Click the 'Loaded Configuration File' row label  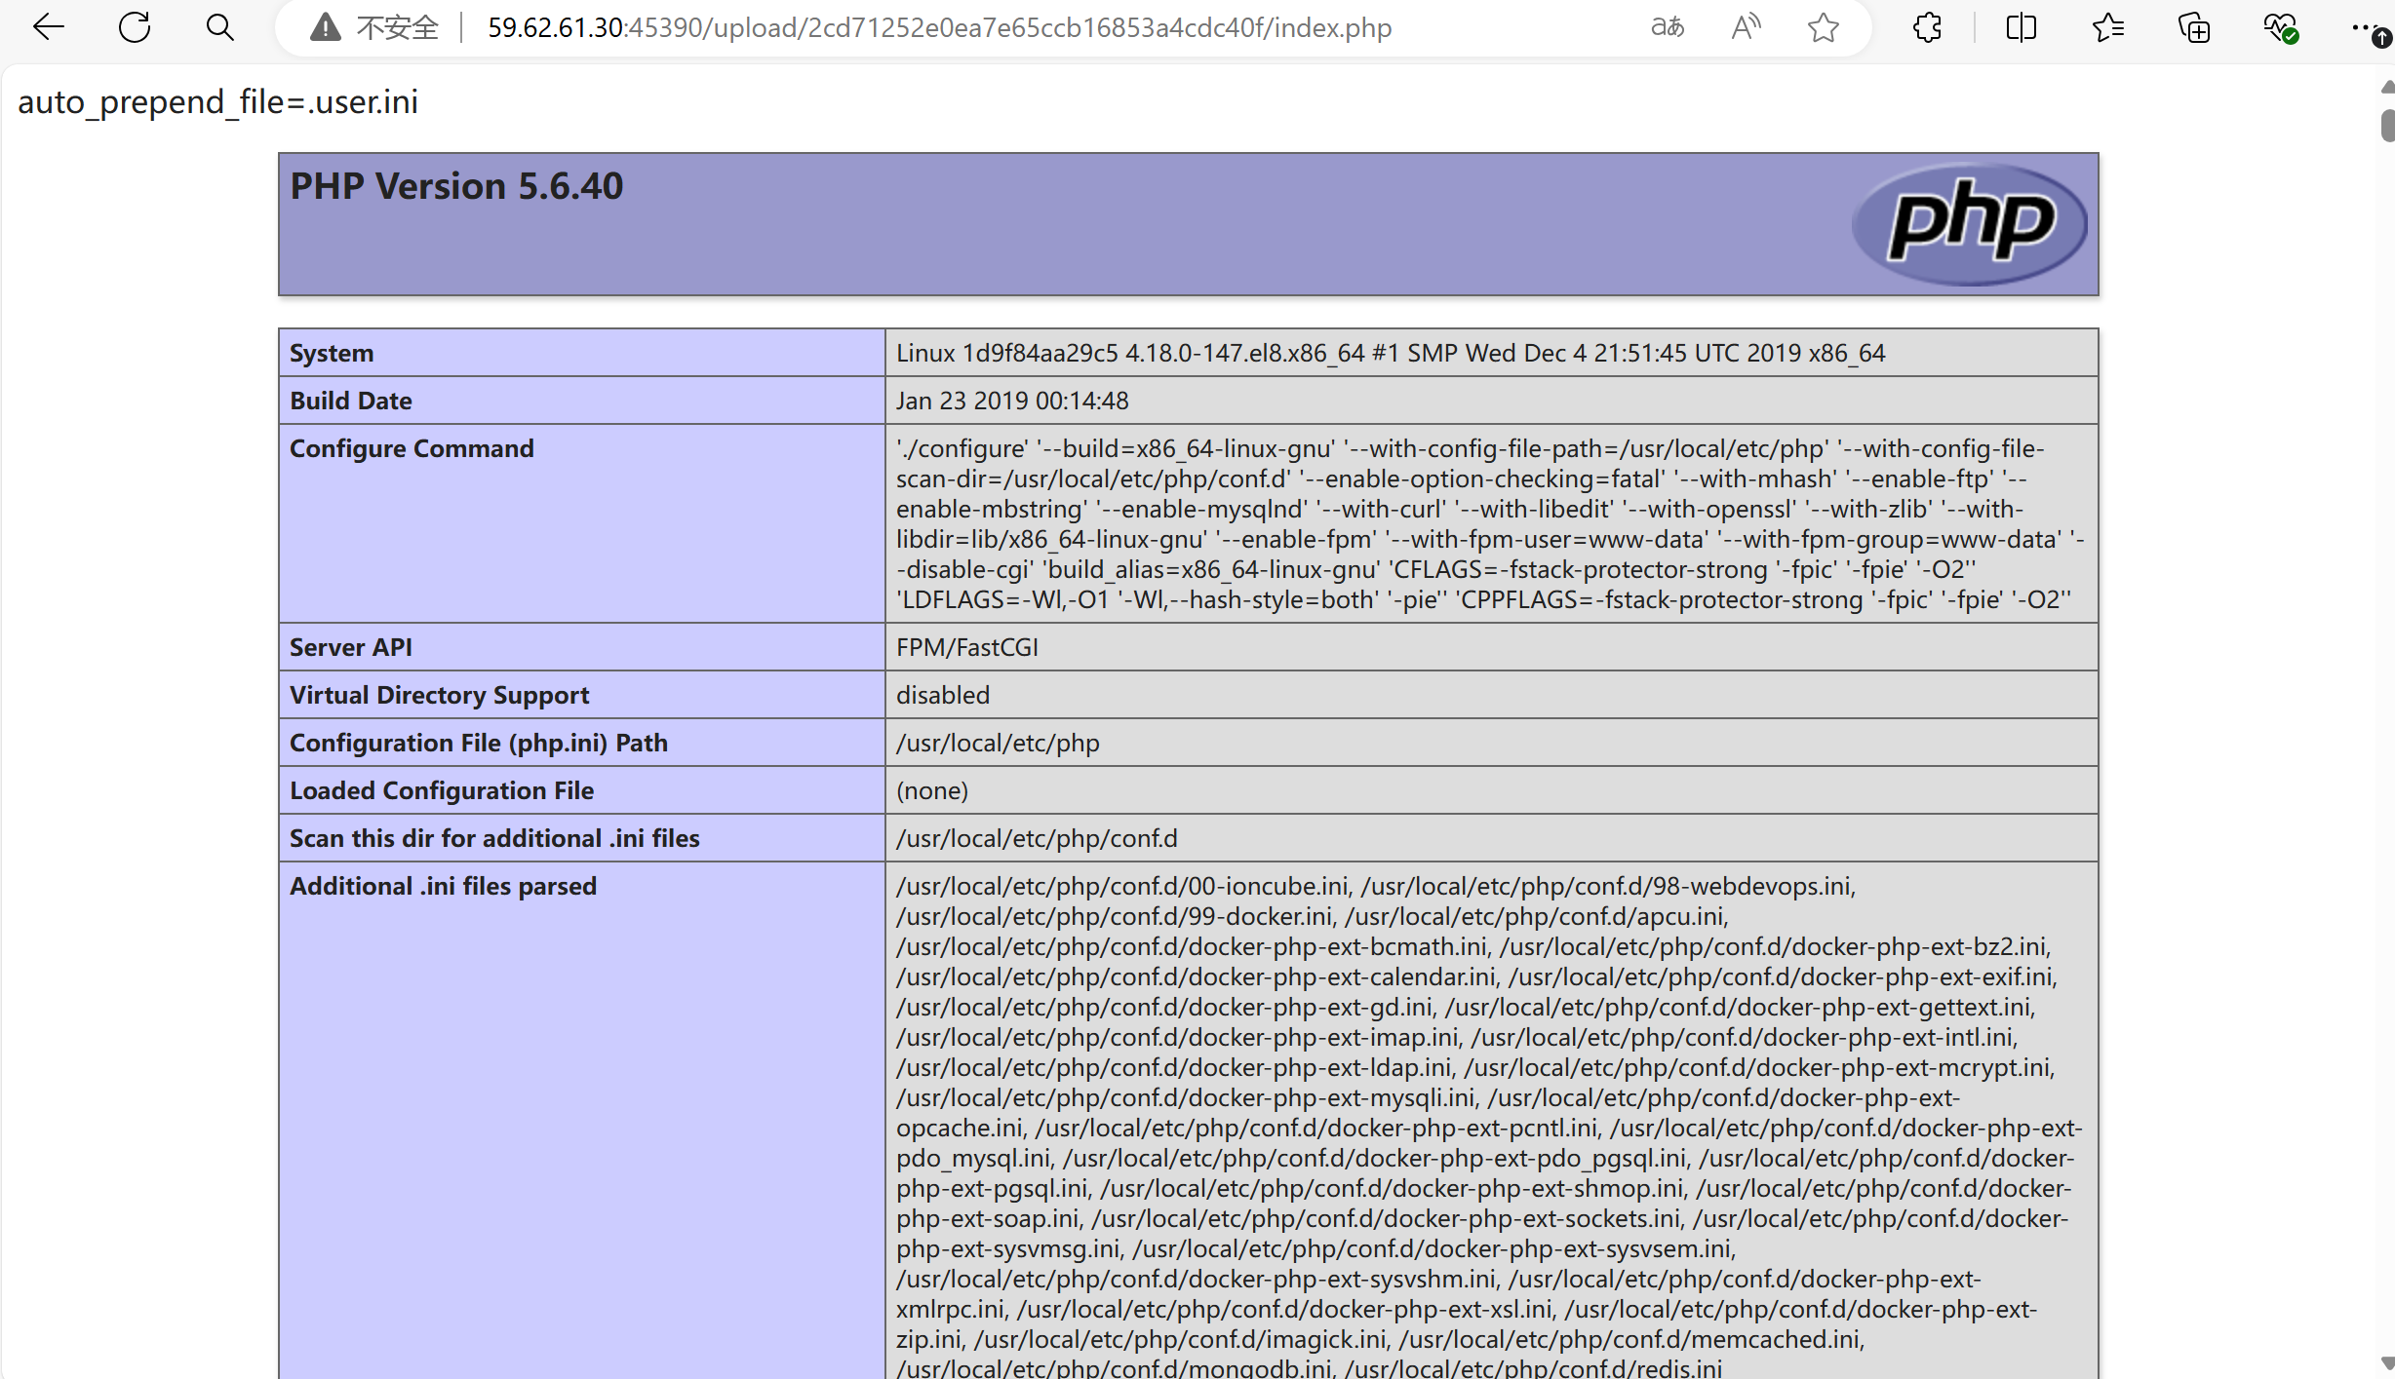tap(442, 790)
